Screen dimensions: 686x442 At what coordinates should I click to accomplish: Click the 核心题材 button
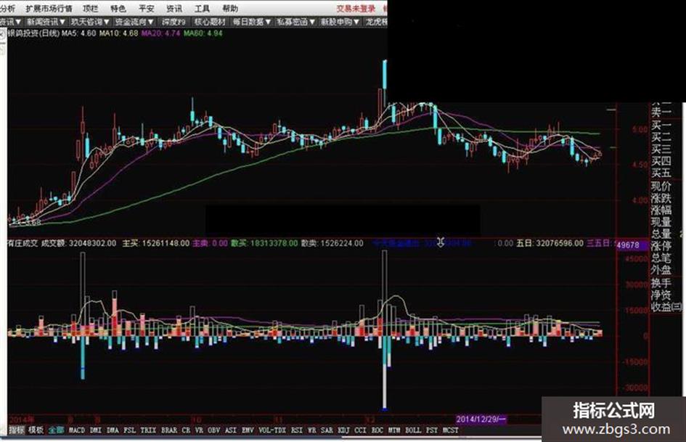click(x=210, y=22)
